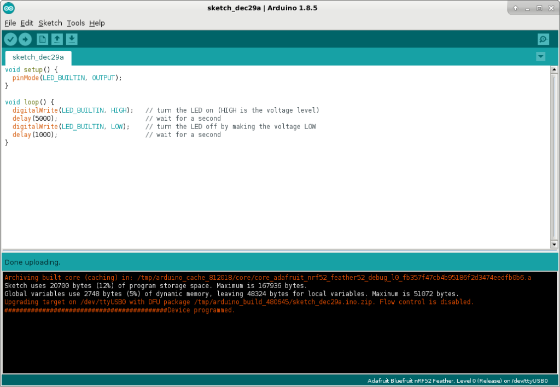560x387 pixels.
Task: Expand the tab options dropdown arrow
Action: (541, 57)
